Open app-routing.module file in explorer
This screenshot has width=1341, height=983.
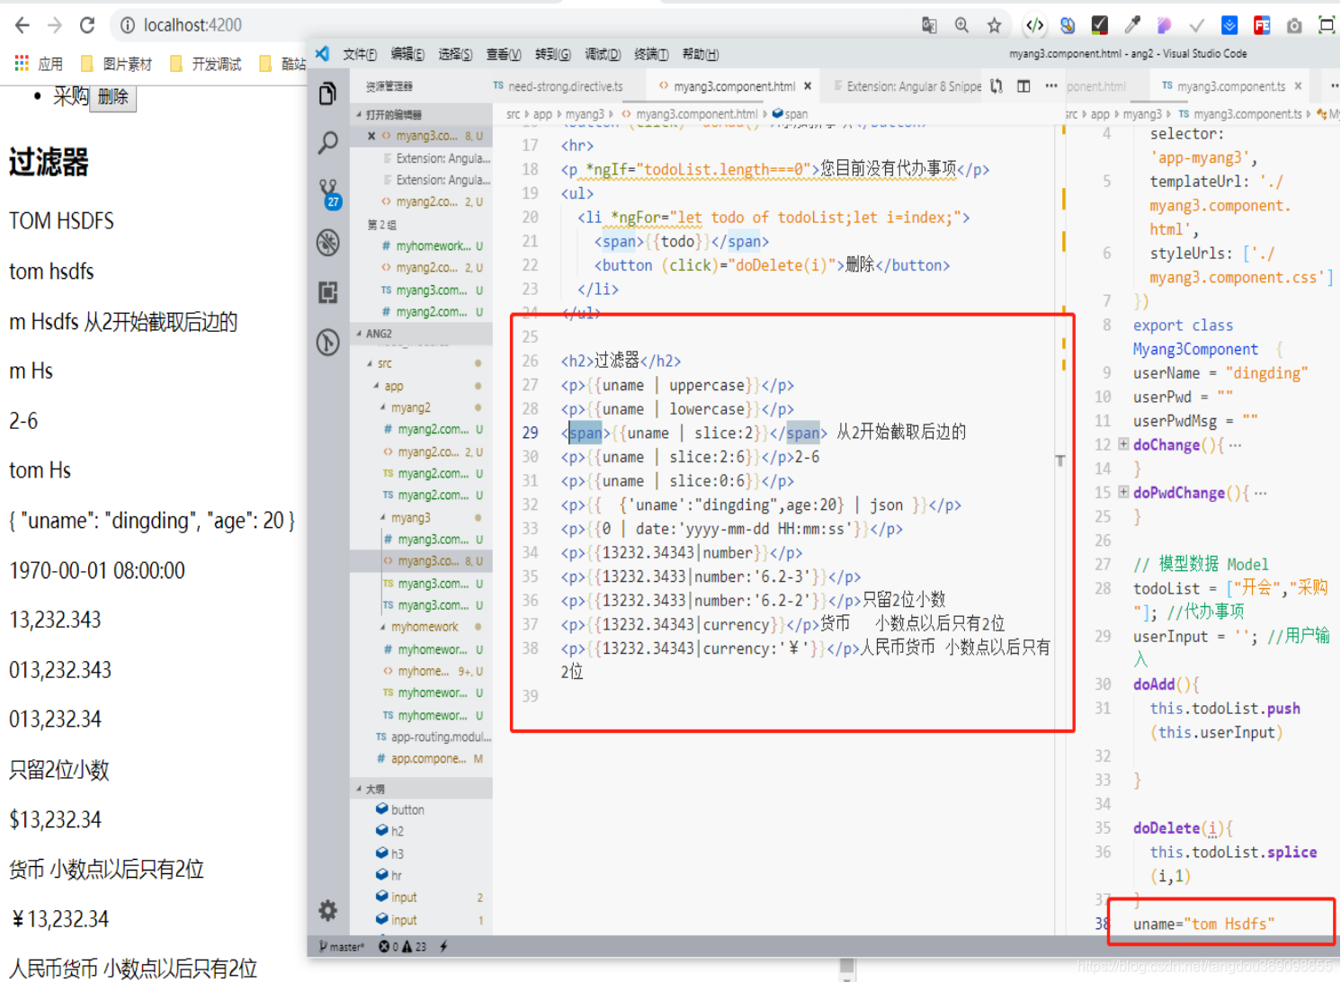(432, 737)
